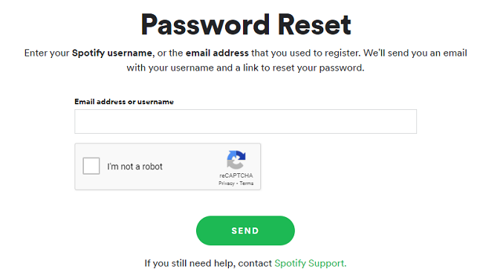
Task: Click the with your username phrase
Action: coord(170,68)
